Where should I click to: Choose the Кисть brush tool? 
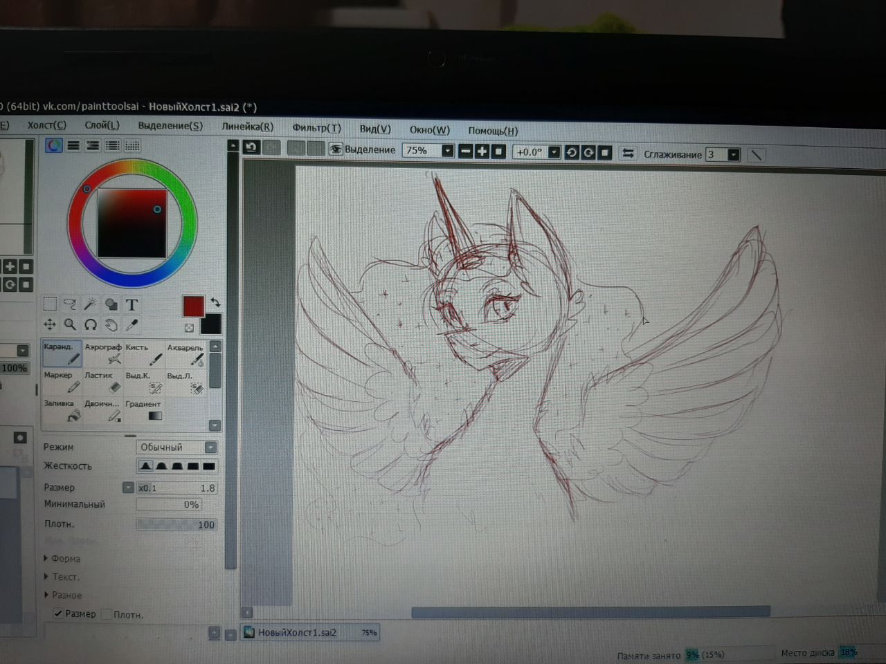tap(144, 353)
